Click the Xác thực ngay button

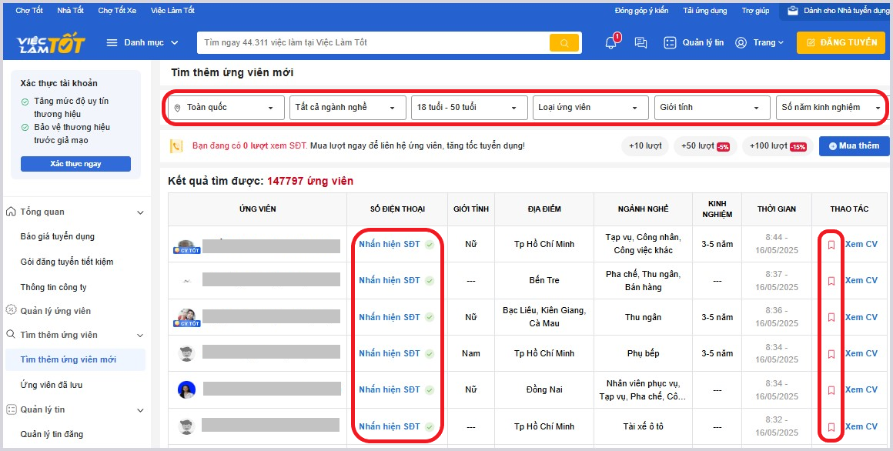[x=75, y=164]
